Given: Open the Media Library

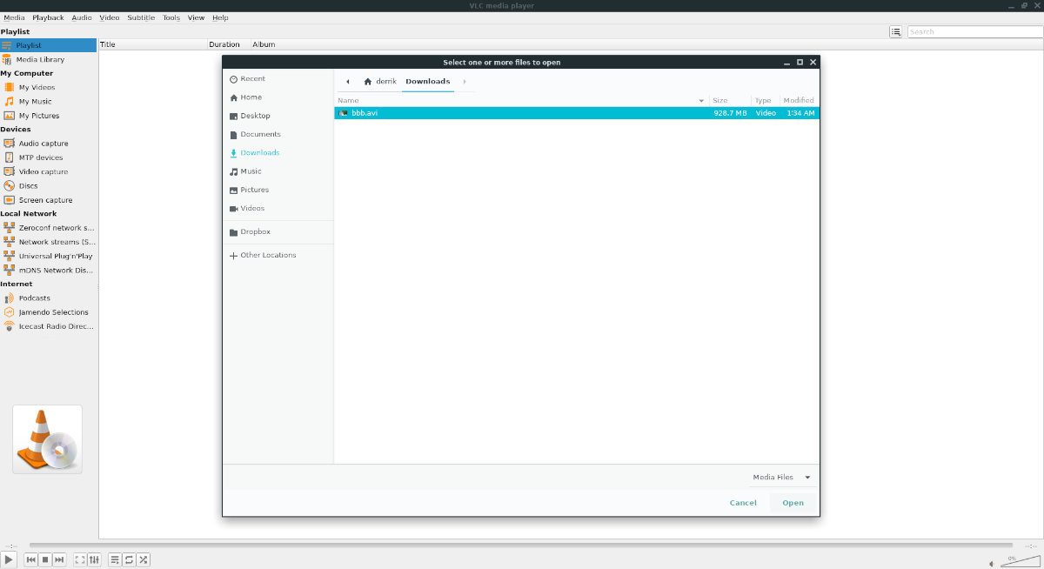Looking at the screenshot, I should (39, 59).
